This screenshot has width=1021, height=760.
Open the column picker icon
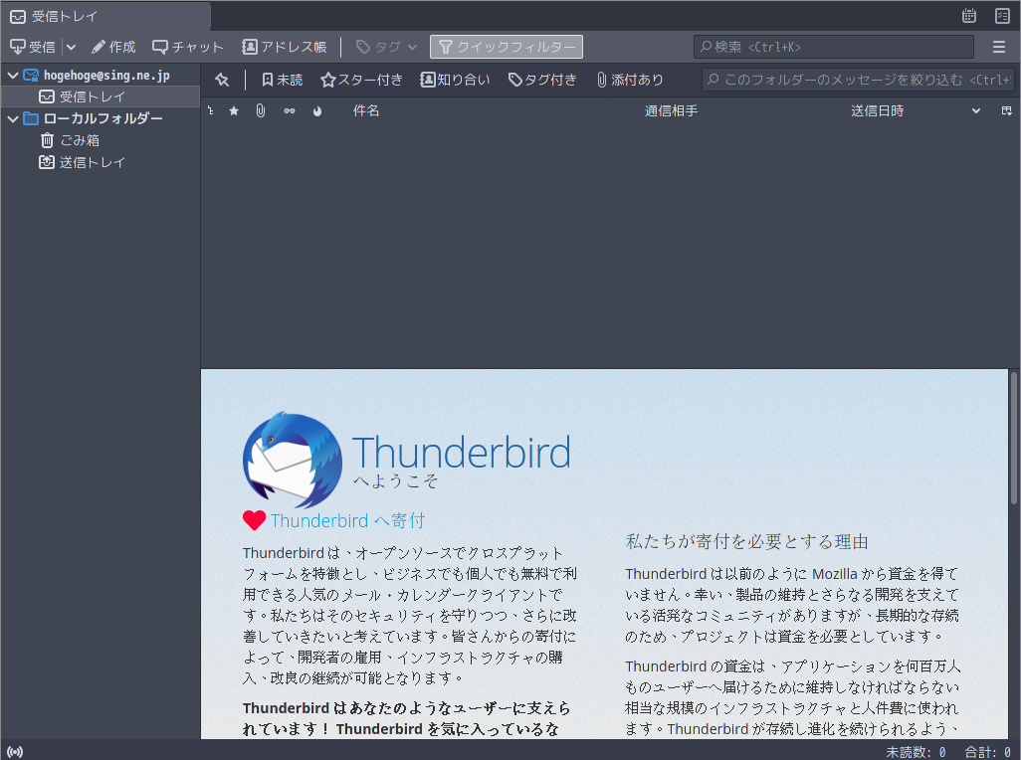tap(1007, 111)
